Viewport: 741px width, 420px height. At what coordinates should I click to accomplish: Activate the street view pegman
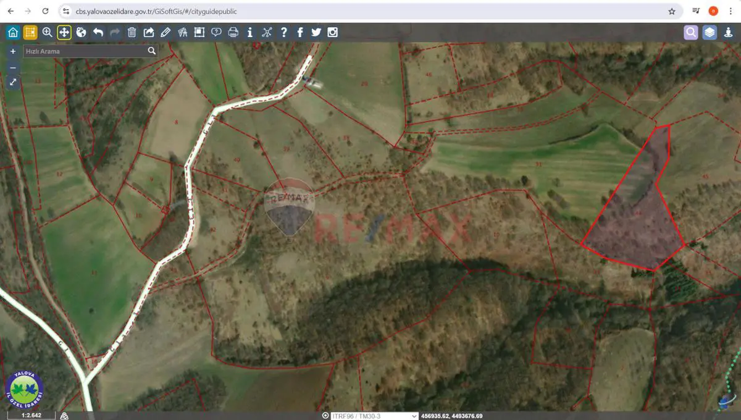tap(729, 32)
